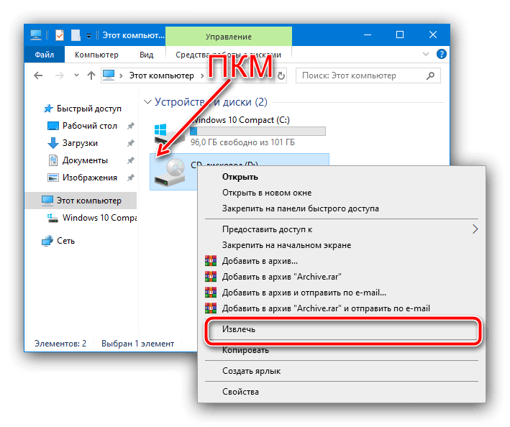Select Этот компьютер in navigation pane
The image size is (510, 427).
tap(81, 201)
